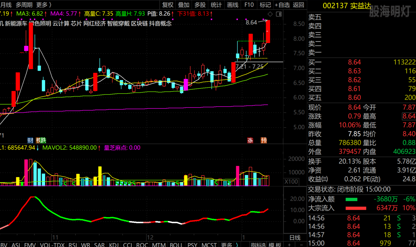Image resolution: width=416 pixels, height=247 pixels.
Task: Click 新能源车 concept tag
Action: (x=16, y=23)
